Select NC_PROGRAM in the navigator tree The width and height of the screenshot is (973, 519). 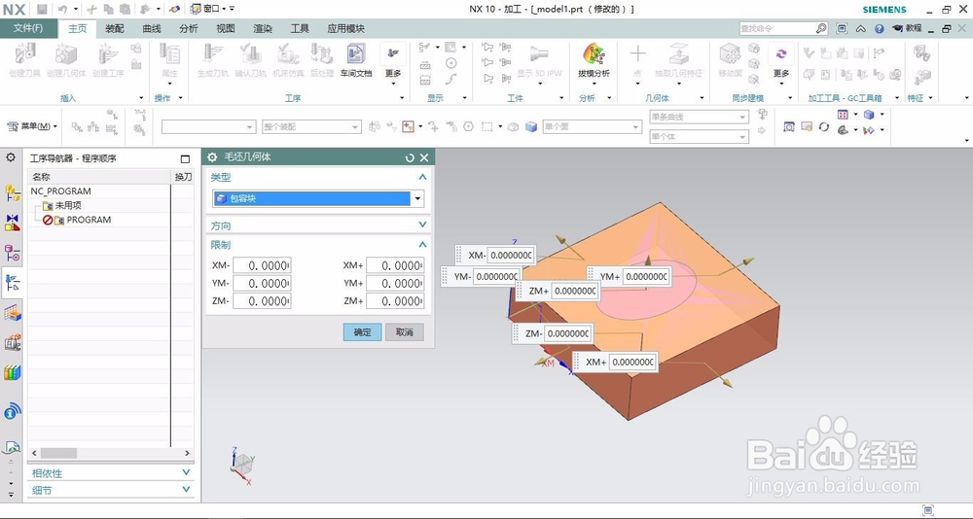click(60, 191)
